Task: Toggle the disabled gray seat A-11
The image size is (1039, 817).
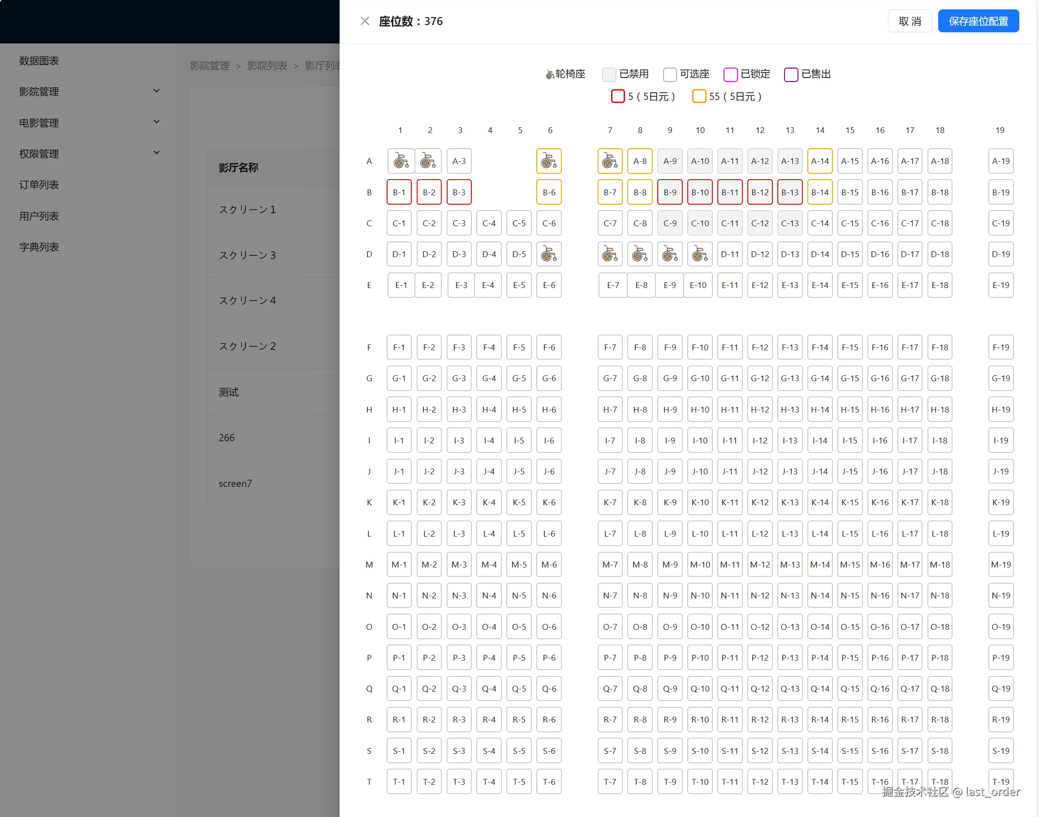Action: coord(729,161)
